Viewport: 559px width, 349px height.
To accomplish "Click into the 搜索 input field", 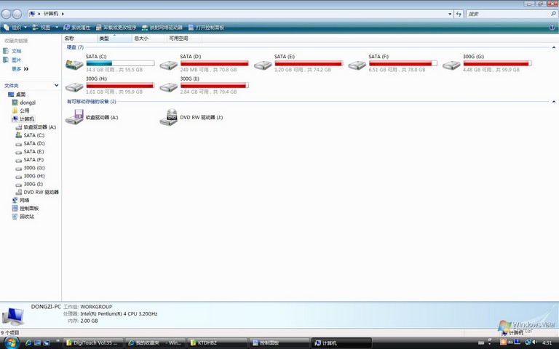I will click(x=508, y=14).
